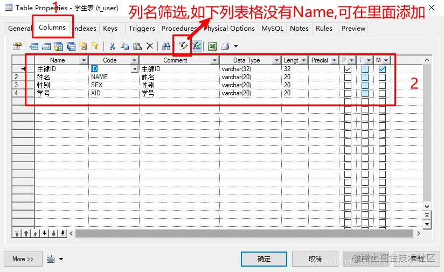Click the Cut scissors icon
The image size is (444, 272).
coord(113,46)
